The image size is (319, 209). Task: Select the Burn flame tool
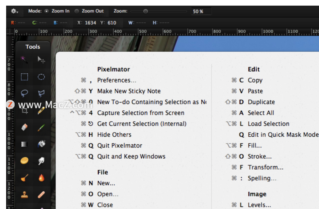tap(41, 178)
